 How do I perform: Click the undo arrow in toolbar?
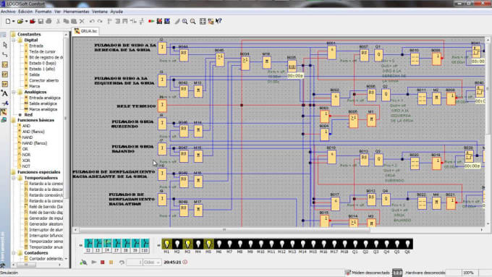click(x=92, y=21)
